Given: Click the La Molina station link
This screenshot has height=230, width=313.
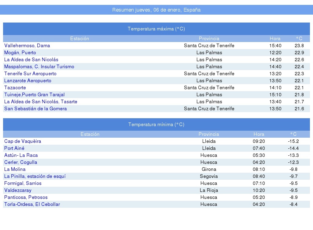Looking at the screenshot, I should 15,169.
